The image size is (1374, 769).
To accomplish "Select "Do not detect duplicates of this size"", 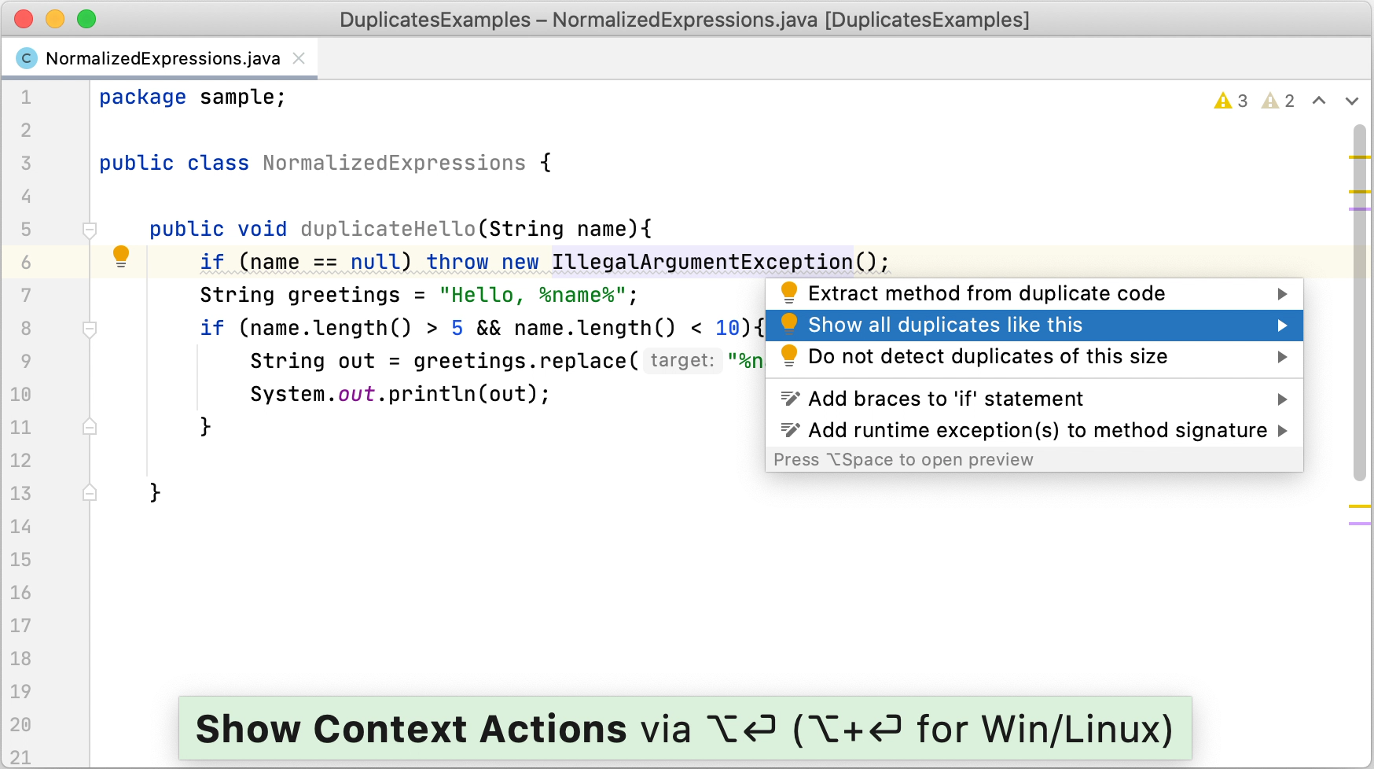I will click(988, 356).
